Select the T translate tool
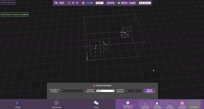The image size is (204, 109). tap(69, 3)
